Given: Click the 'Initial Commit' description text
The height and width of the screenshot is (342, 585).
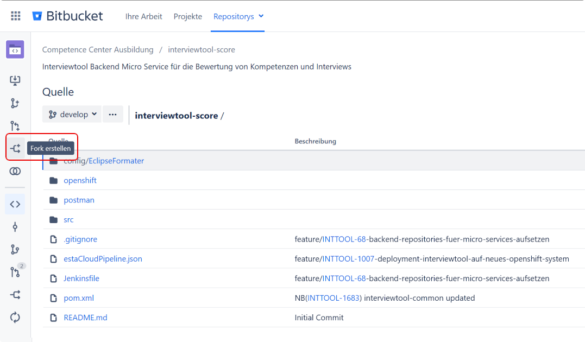Looking at the screenshot, I should 319,318.
